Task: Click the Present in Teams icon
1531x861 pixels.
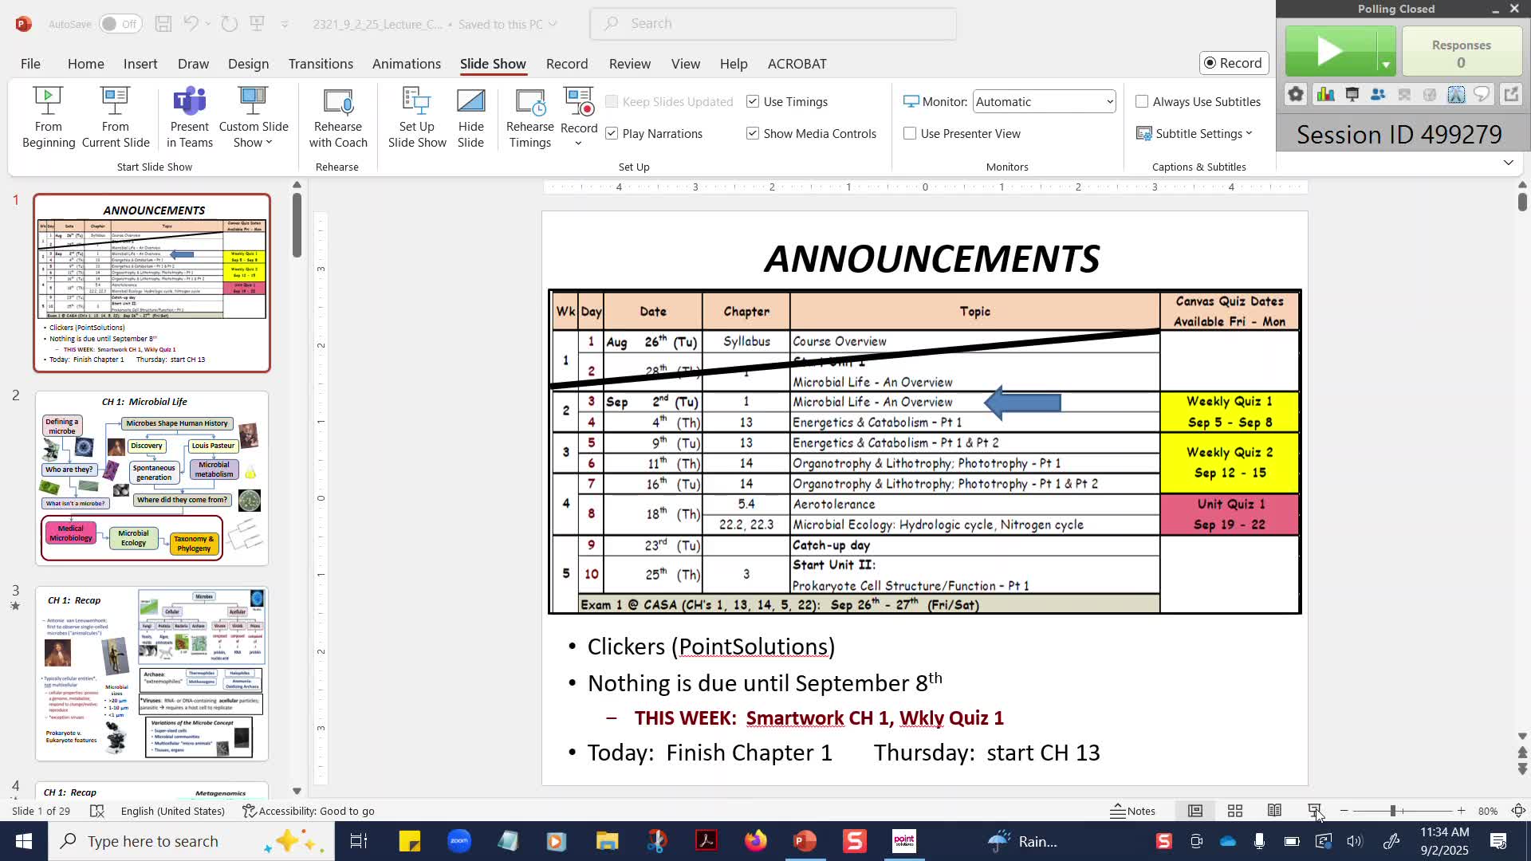Action: click(189, 102)
